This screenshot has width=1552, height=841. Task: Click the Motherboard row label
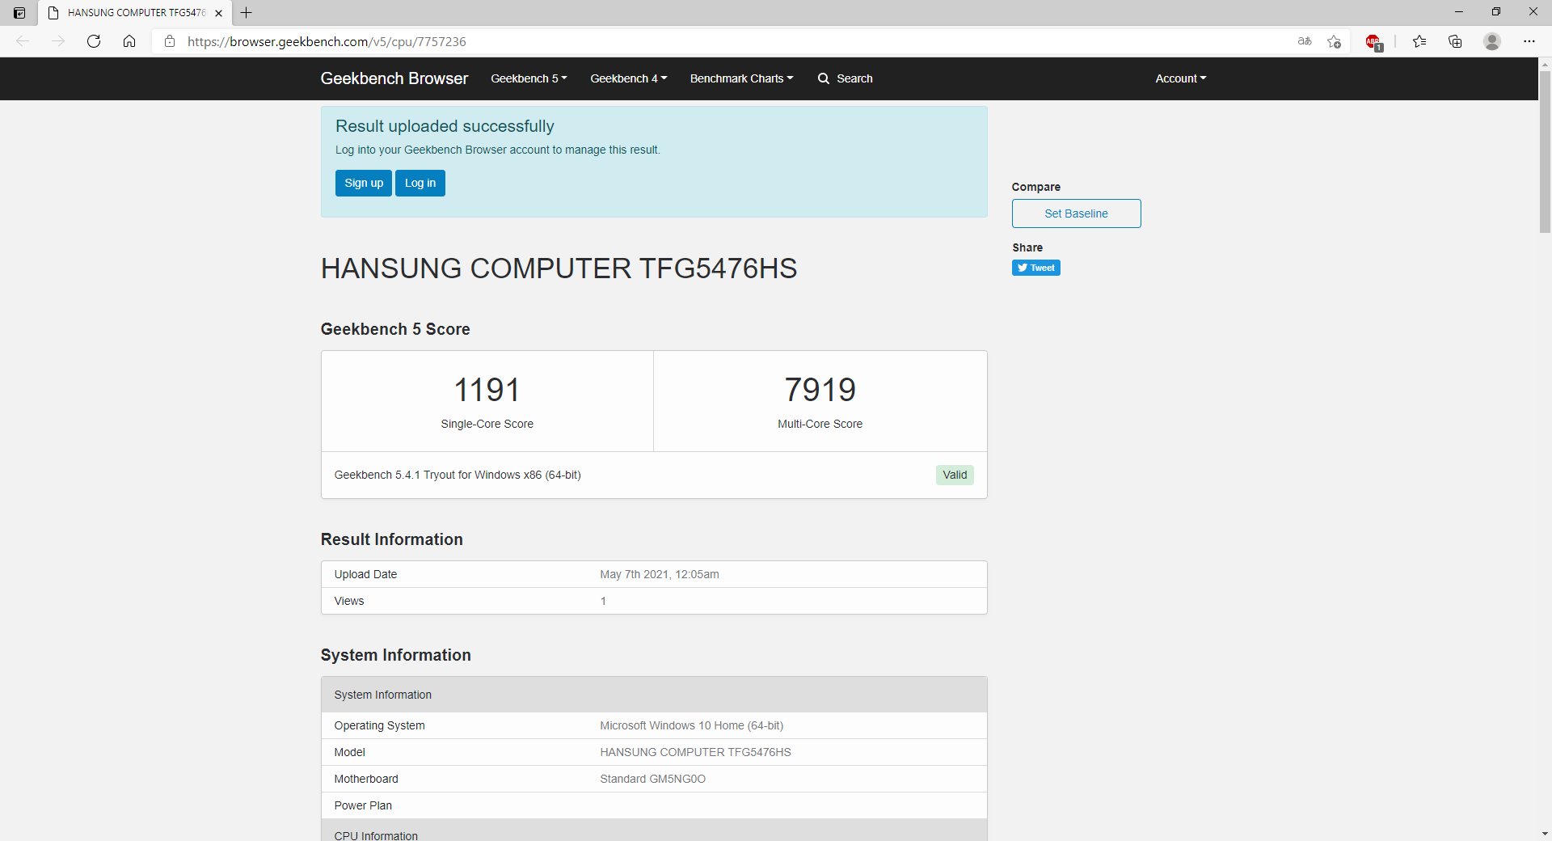[366, 779]
